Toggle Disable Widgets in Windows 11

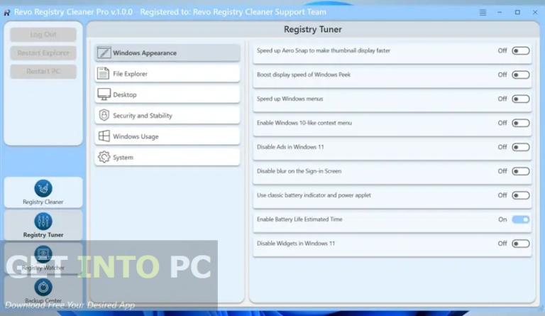520,244
